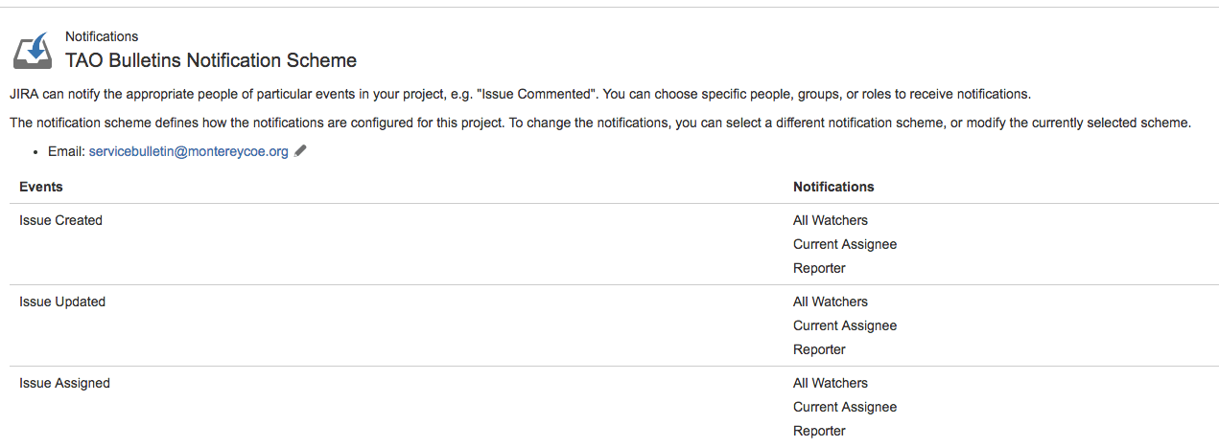Click All Watchers under Issue Created
1219x447 pixels.
coord(830,220)
